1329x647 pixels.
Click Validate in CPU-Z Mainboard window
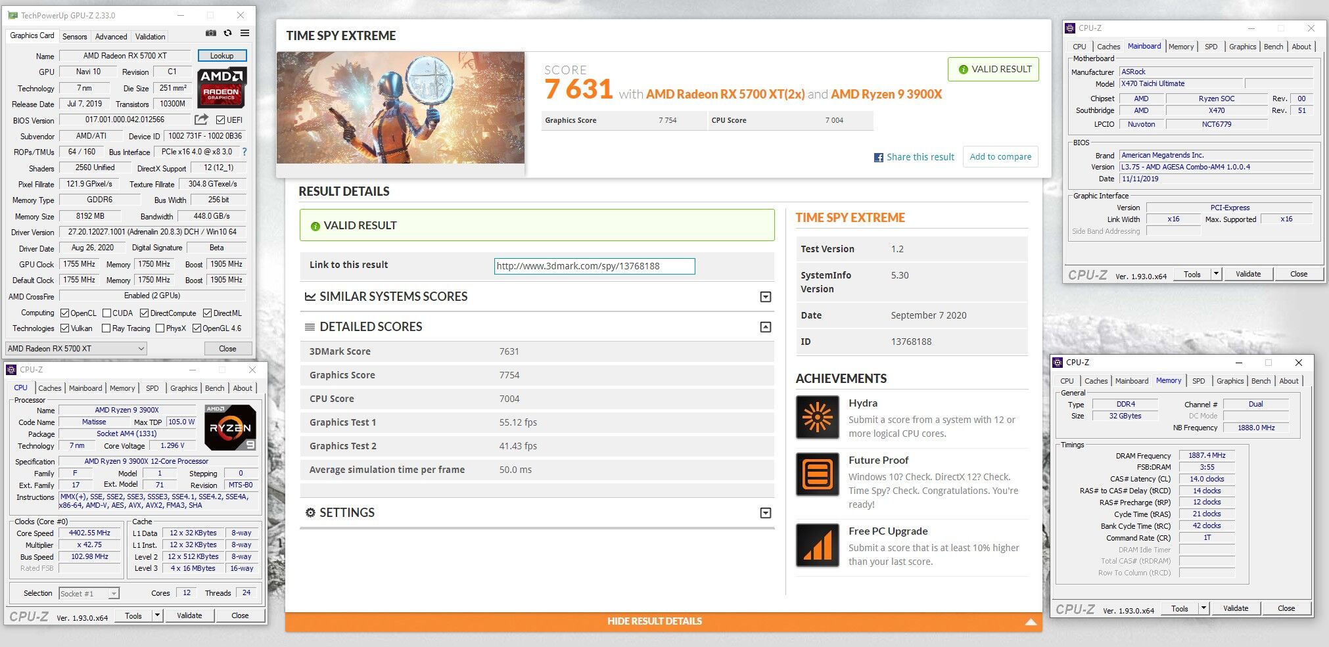tap(1248, 274)
